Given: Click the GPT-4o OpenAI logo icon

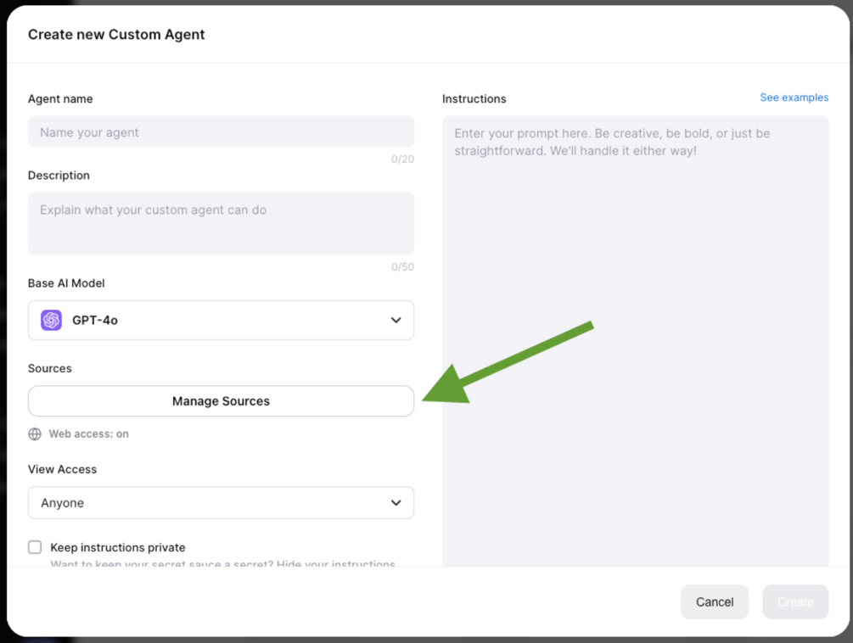Looking at the screenshot, I should [x=50, y=320].
